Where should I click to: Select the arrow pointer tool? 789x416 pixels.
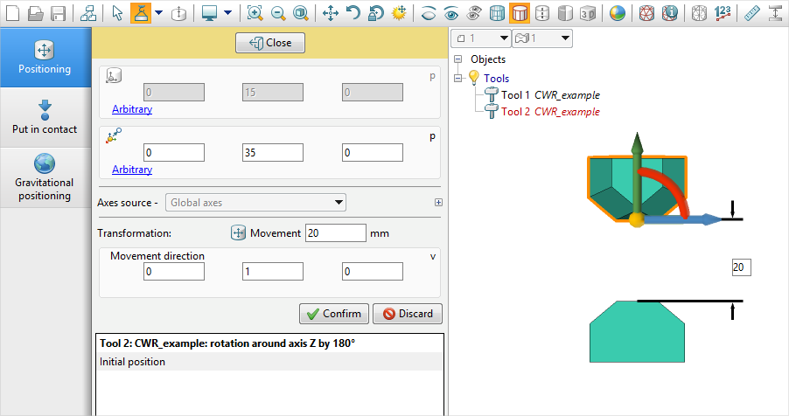click(117, 13)
